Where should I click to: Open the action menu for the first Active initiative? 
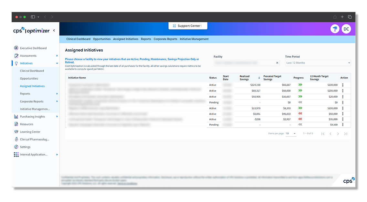(x=343, y=85)
